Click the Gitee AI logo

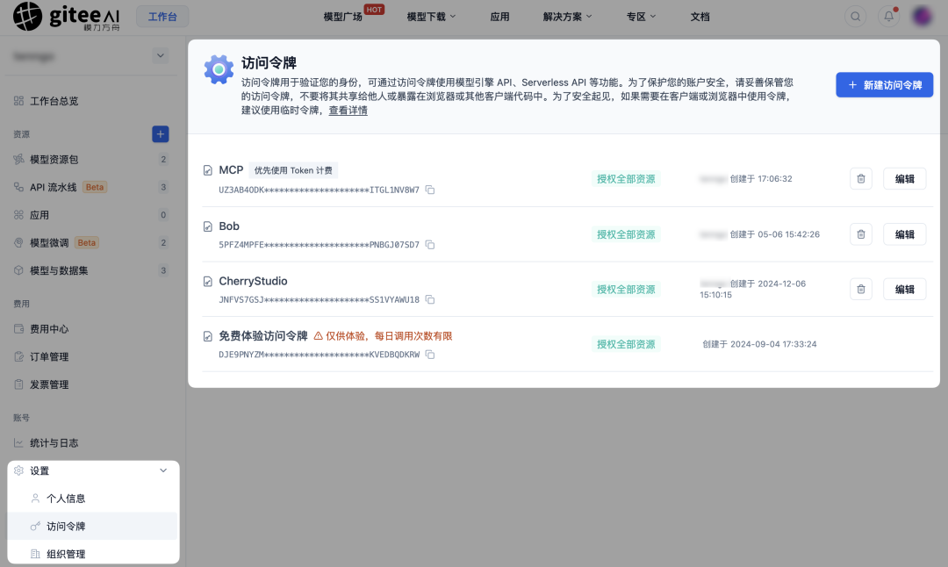(67, 17)
